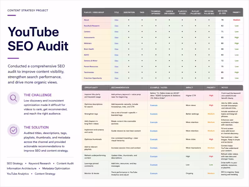The height and width of the screenshot is (187, 249).
Task: Open the Example link in Strengthen tags row
Action: click(x=154, y=114)
